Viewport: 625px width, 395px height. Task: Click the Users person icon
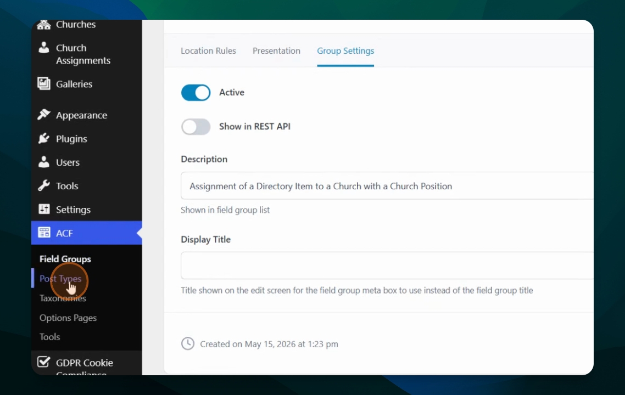tap(44, 162)
